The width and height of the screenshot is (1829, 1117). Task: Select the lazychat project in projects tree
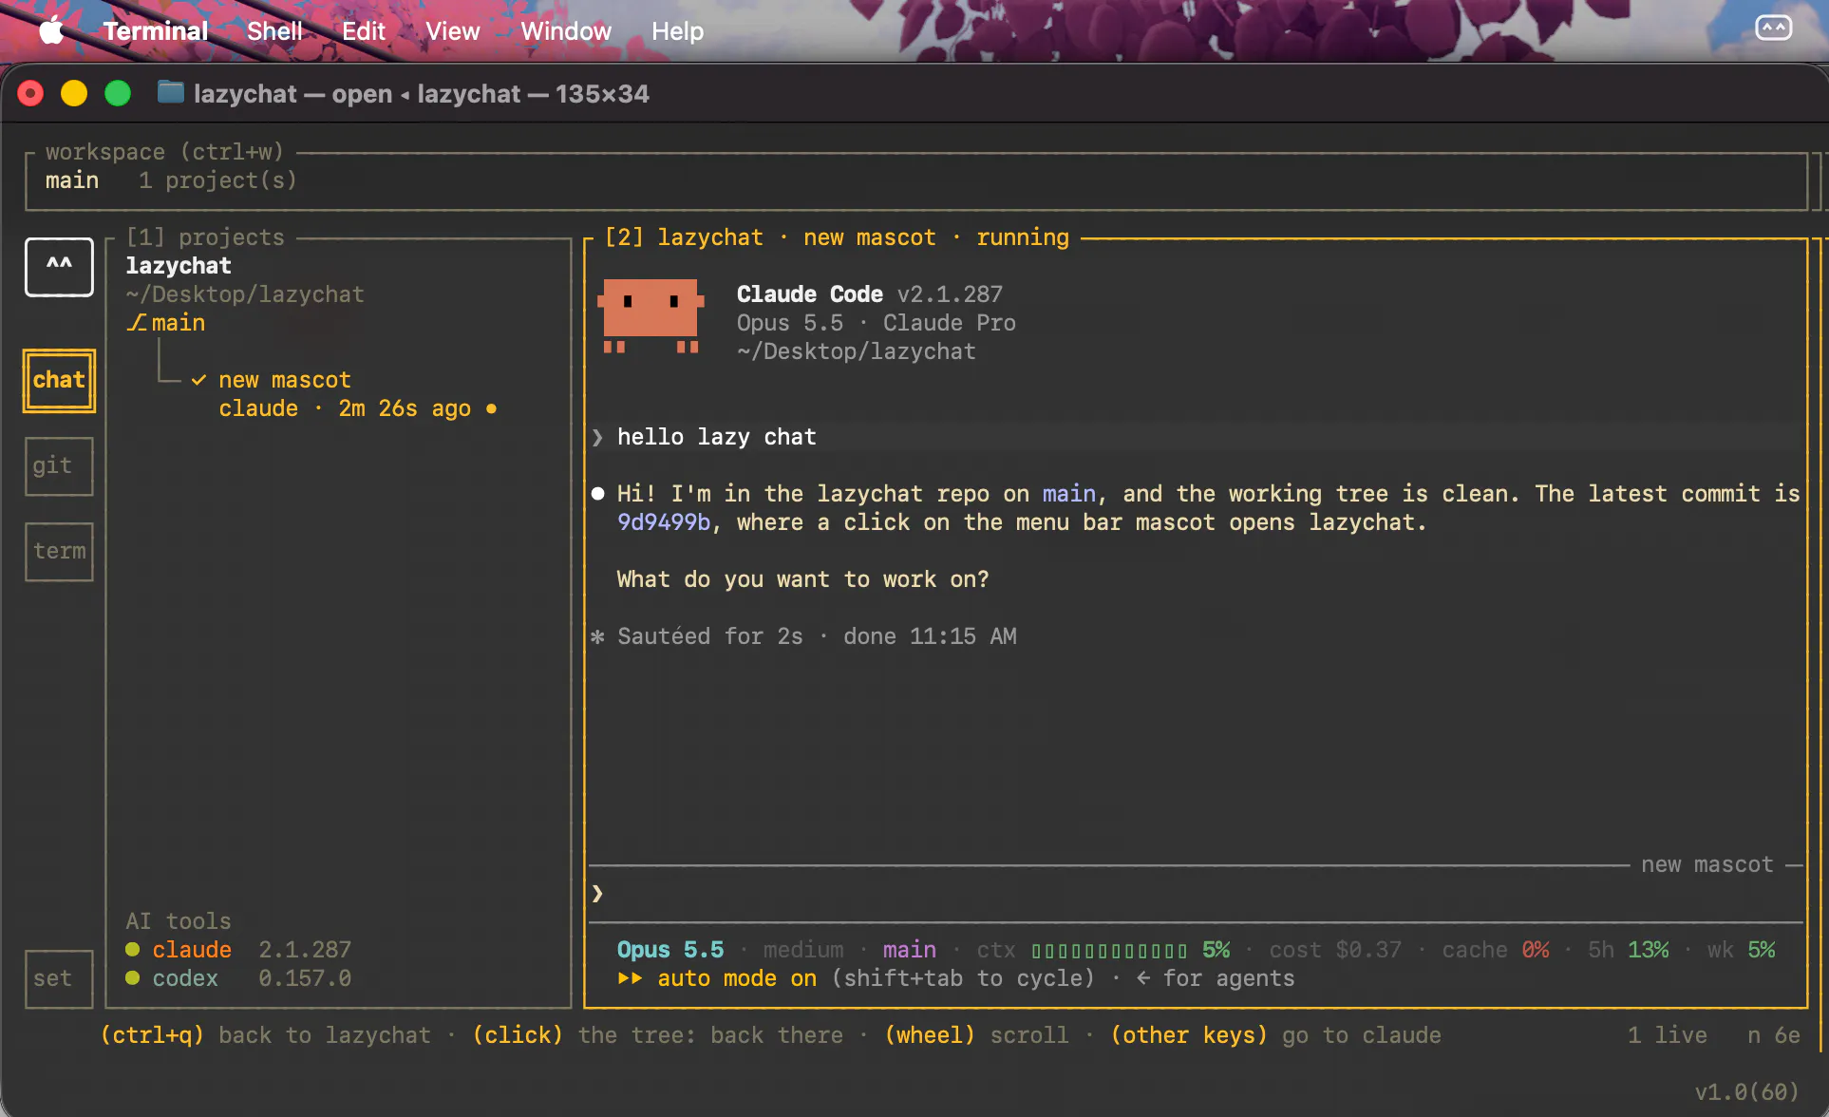179,266
